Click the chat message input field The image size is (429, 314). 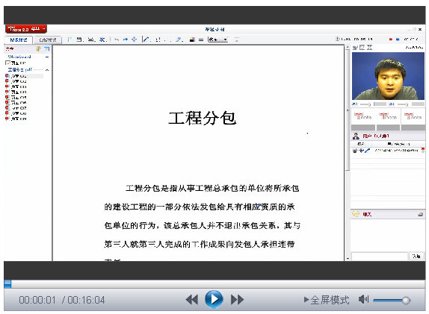pyautogui.click(x=380, y=256)
